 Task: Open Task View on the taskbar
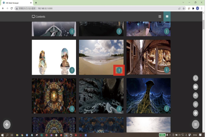point(12,135)
